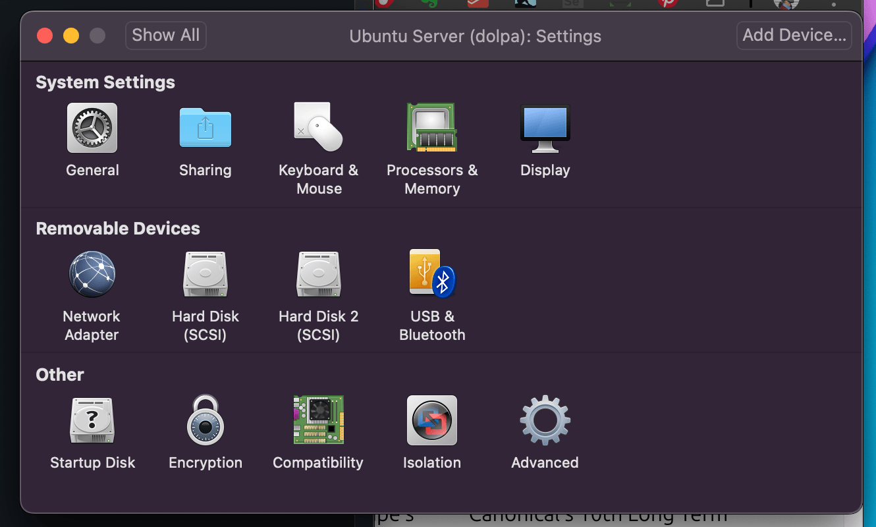Click the gray disabled zoom button

point(97,36)
